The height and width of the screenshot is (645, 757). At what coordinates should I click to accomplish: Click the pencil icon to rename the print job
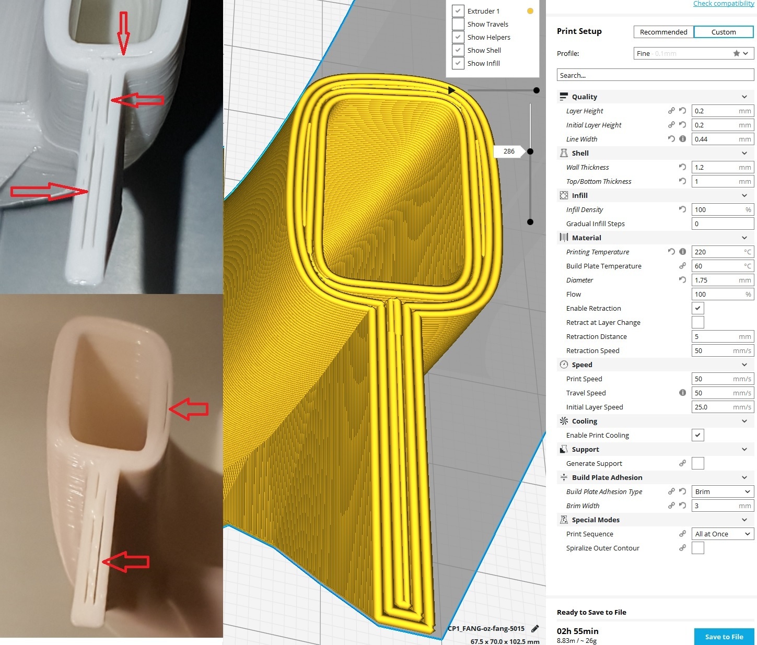pos(535,628)
